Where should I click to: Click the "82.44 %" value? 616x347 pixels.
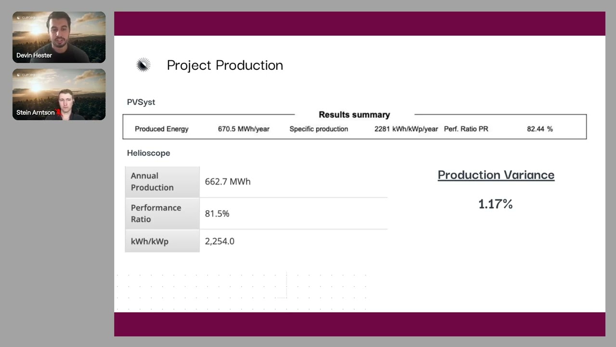(540, 129)
